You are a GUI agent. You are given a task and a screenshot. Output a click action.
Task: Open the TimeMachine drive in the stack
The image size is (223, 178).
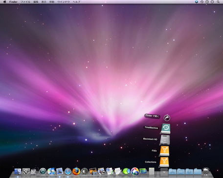click(166, 129)
